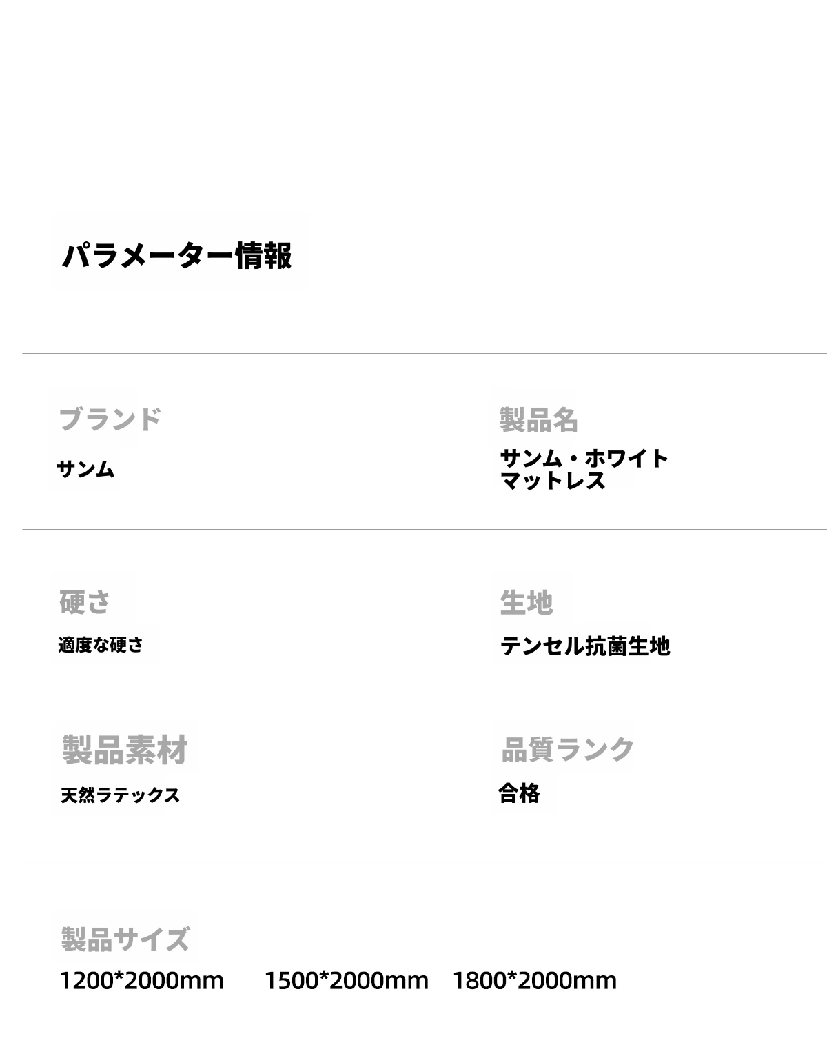827x1045 pixels.
Task: Click divider line above 製品サイズ section
Action: coord(425,862)
